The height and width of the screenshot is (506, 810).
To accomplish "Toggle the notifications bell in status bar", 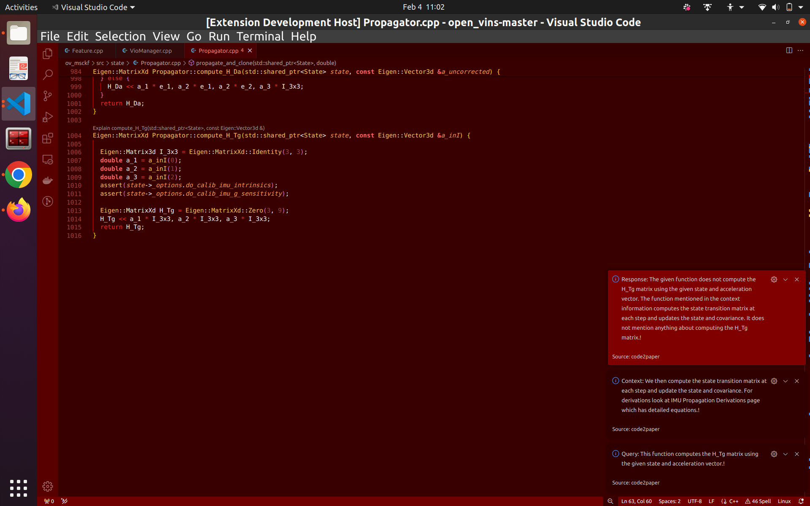I will 801,501.
